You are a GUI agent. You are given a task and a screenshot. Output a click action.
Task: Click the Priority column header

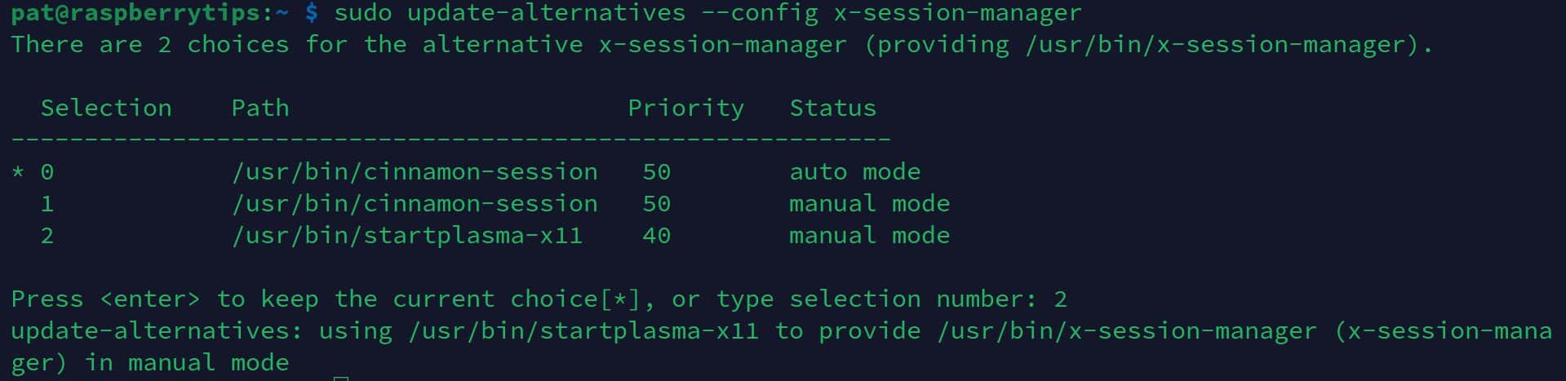pyautogui.click(x=685, y=109)
